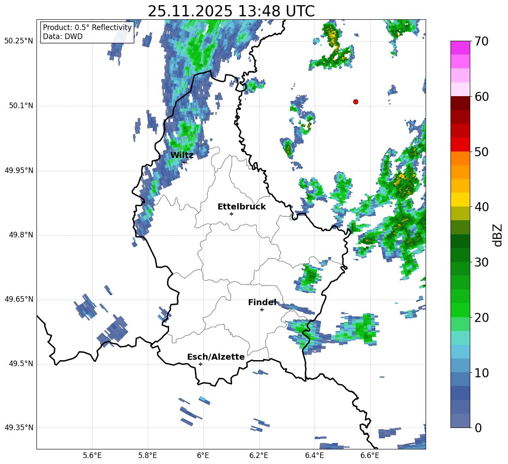Screen dimensions: 508x464
Task: Click the Product: 0.5° Reflectivity text
Action: 87,27
